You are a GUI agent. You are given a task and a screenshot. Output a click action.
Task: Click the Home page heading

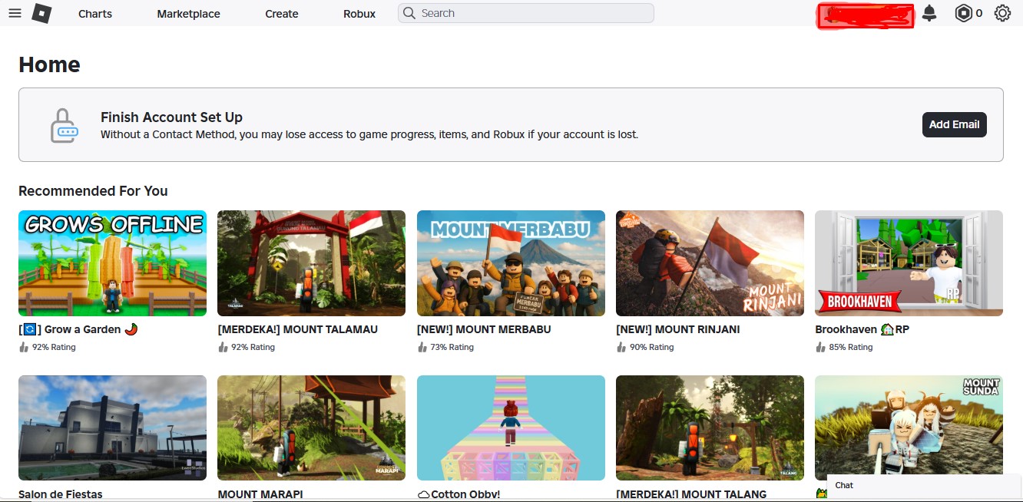[x=49, y=64]
